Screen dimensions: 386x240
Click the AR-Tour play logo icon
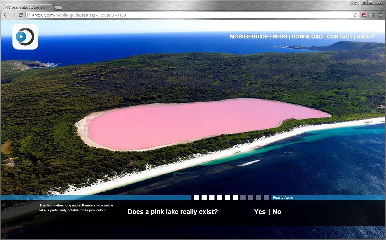(25, 37)
